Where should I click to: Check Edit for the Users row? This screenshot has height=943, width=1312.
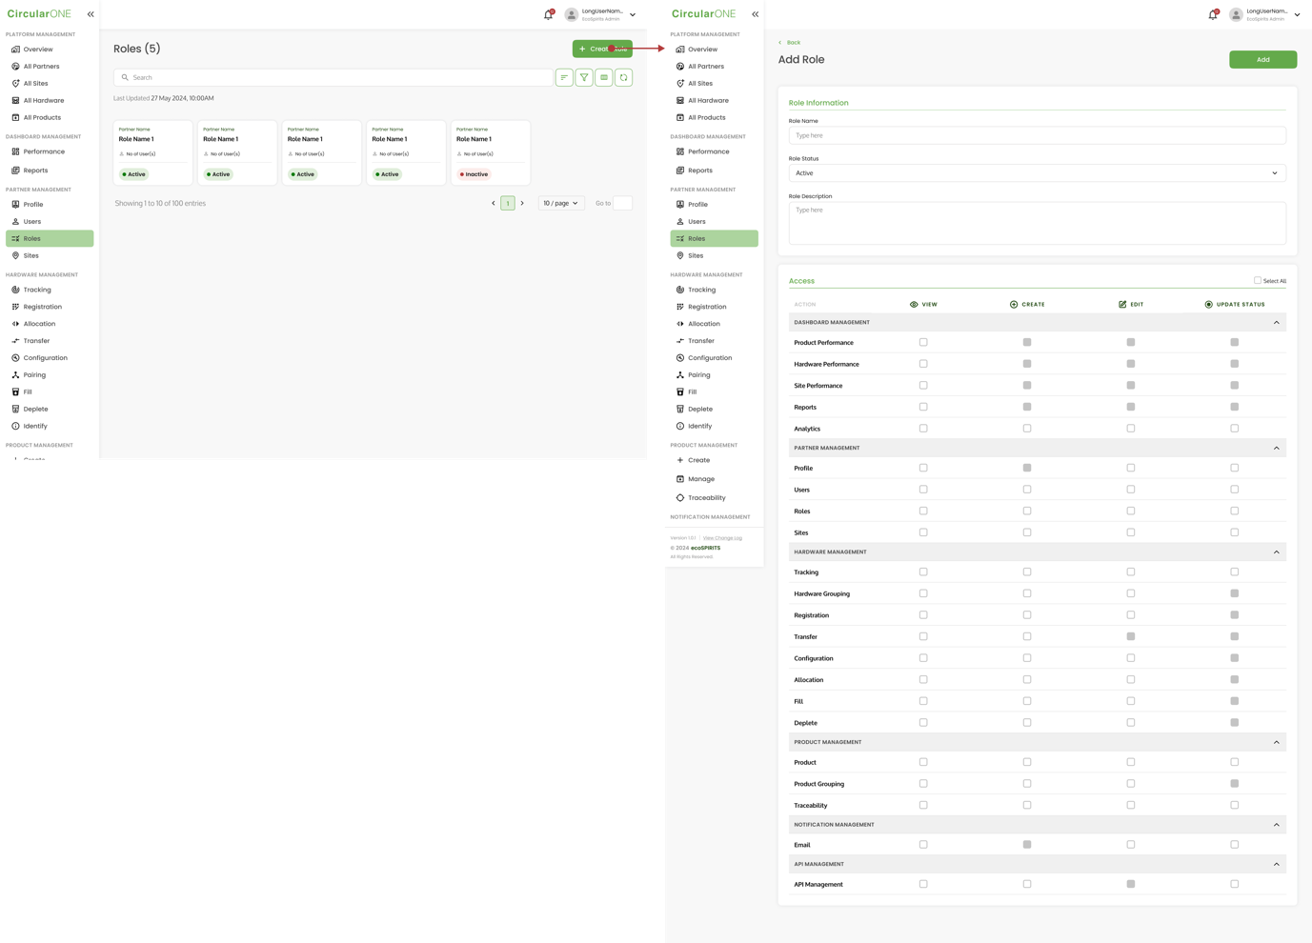[x=1131, y=490]
